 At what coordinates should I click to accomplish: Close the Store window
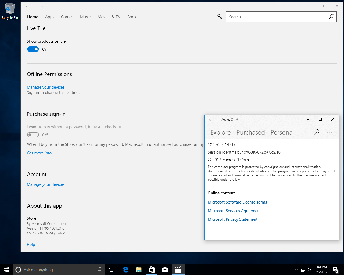(x=337, y=6)
